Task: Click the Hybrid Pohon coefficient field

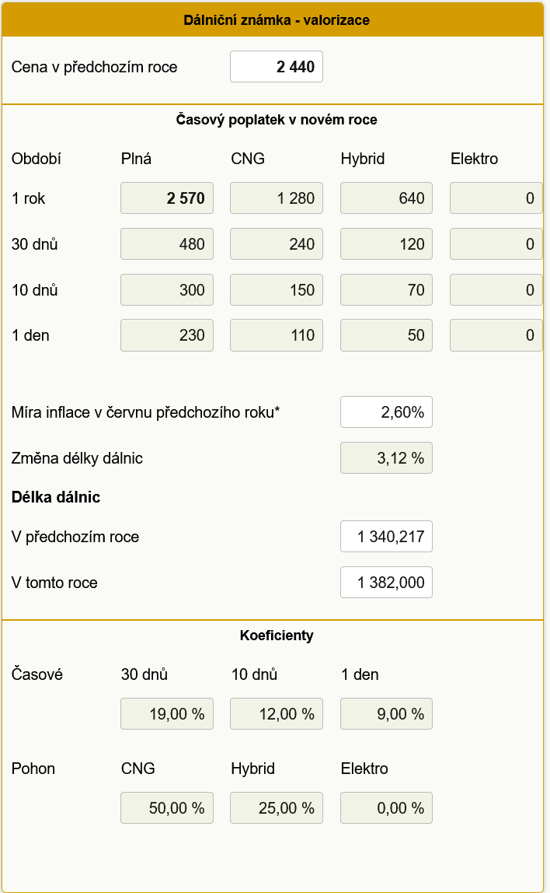Action: coord(276,808)
